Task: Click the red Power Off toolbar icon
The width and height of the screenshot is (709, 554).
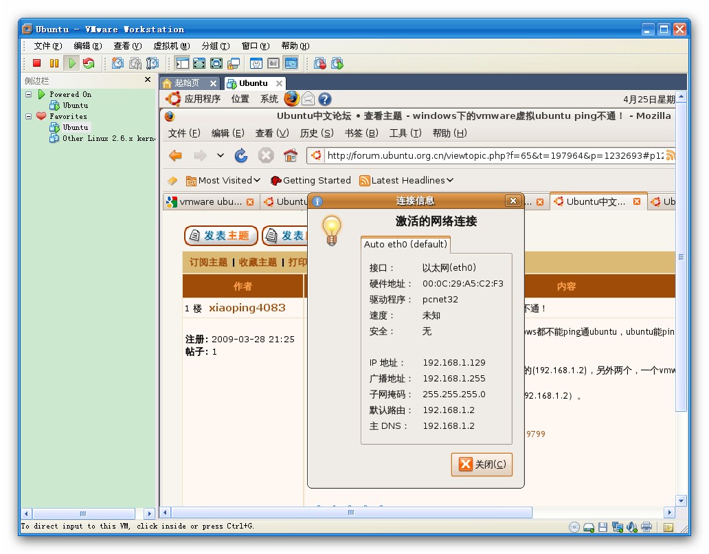Action: pyautogui.click(x=36, y=63)
